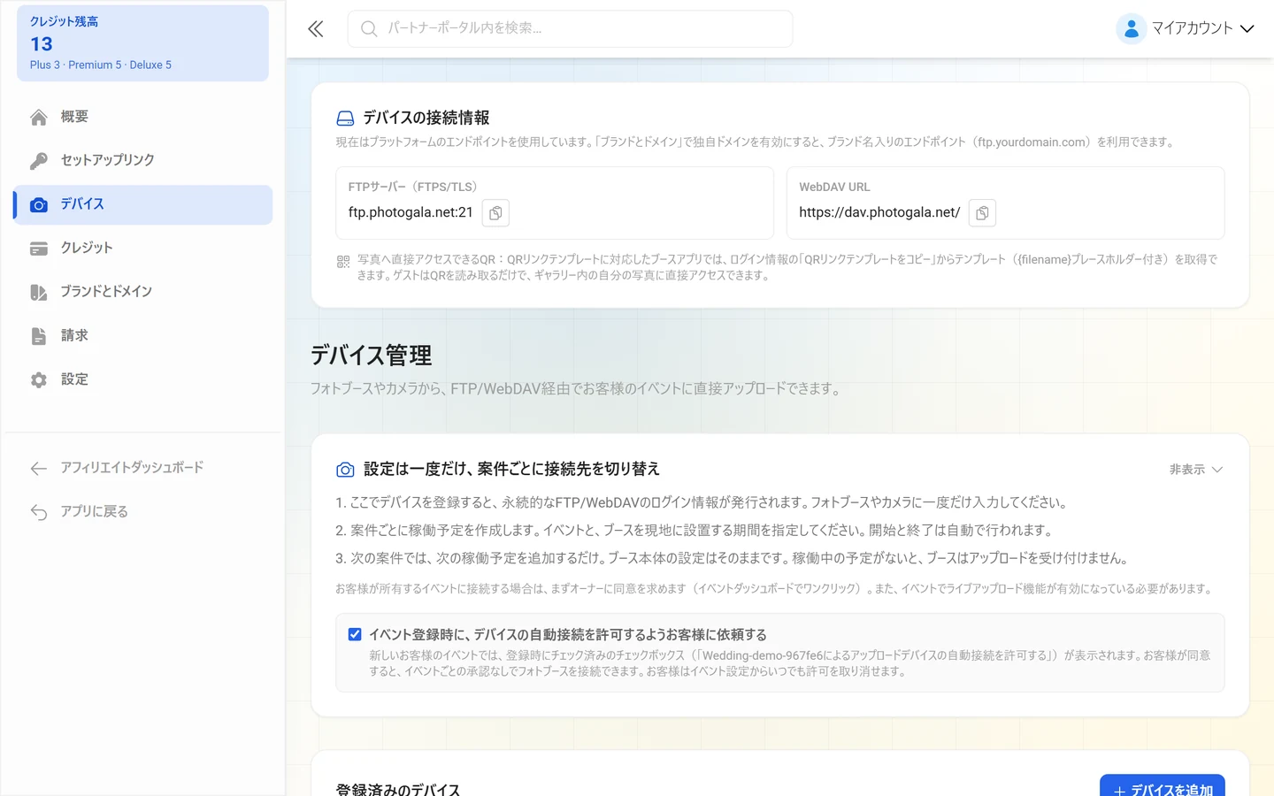Click the account avatar icon
Screen dimensions: 1274x796
[1131, 29]
